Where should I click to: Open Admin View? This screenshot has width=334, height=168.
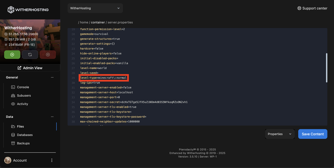30,68
